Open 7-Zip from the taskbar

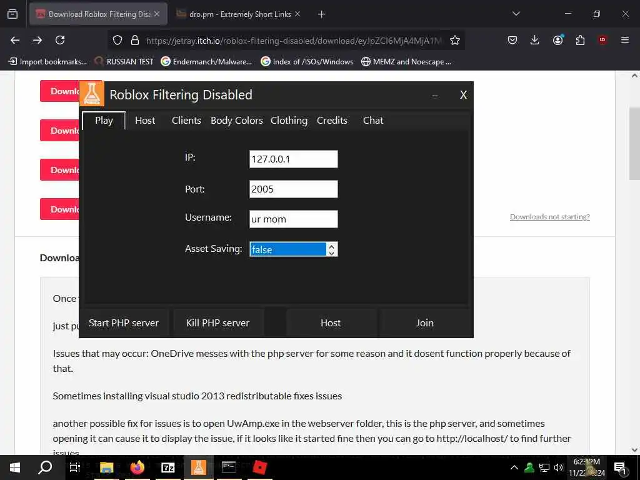[x=168, y=467]
